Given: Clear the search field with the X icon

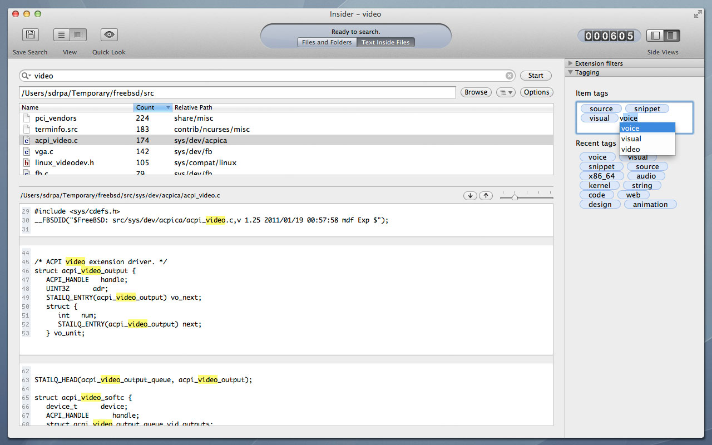Looking at the screenshot, I should [x=510, y=76].
